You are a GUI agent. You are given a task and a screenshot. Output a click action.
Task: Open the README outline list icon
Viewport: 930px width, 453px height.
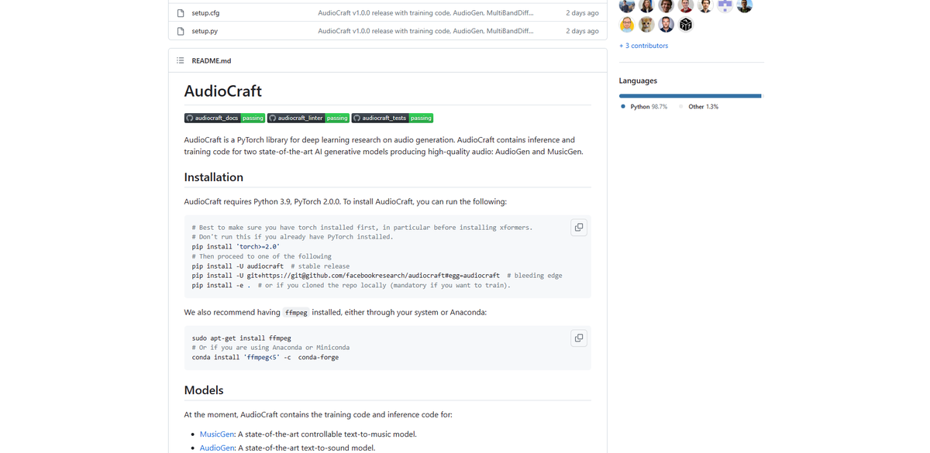[181, 60]
